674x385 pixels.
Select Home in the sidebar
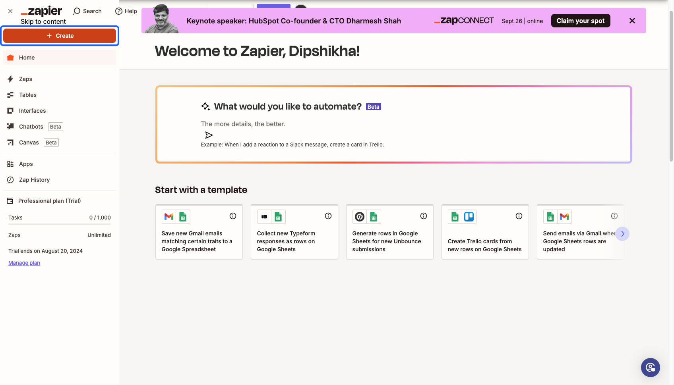tap(60, 58)
